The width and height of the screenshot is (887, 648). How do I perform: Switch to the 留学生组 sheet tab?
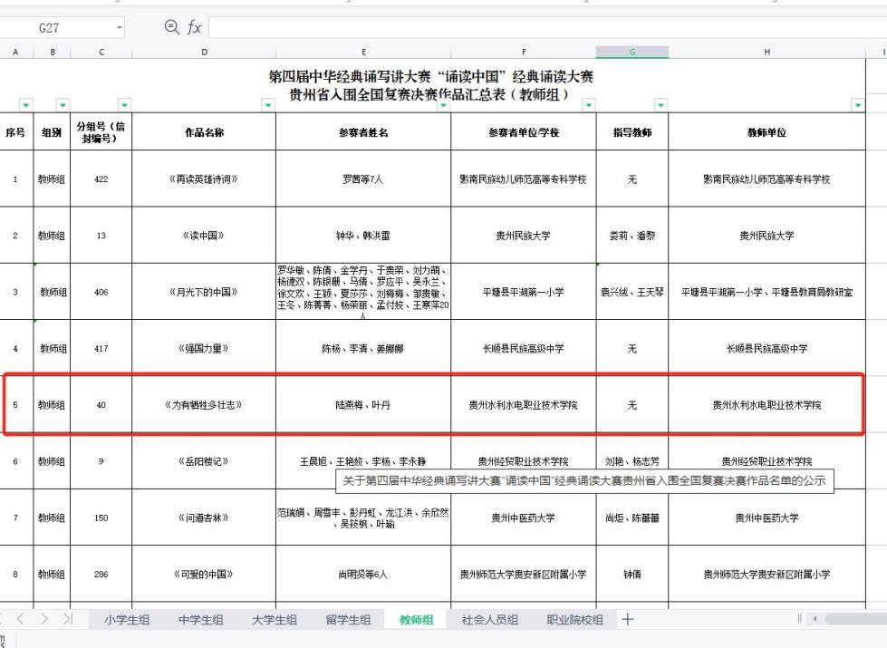tap(348, 620)
